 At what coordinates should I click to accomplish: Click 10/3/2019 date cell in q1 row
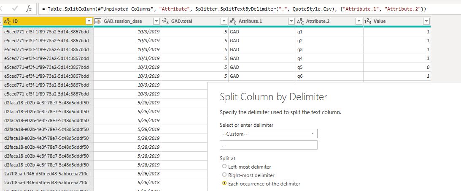click(x=127, y=32)
